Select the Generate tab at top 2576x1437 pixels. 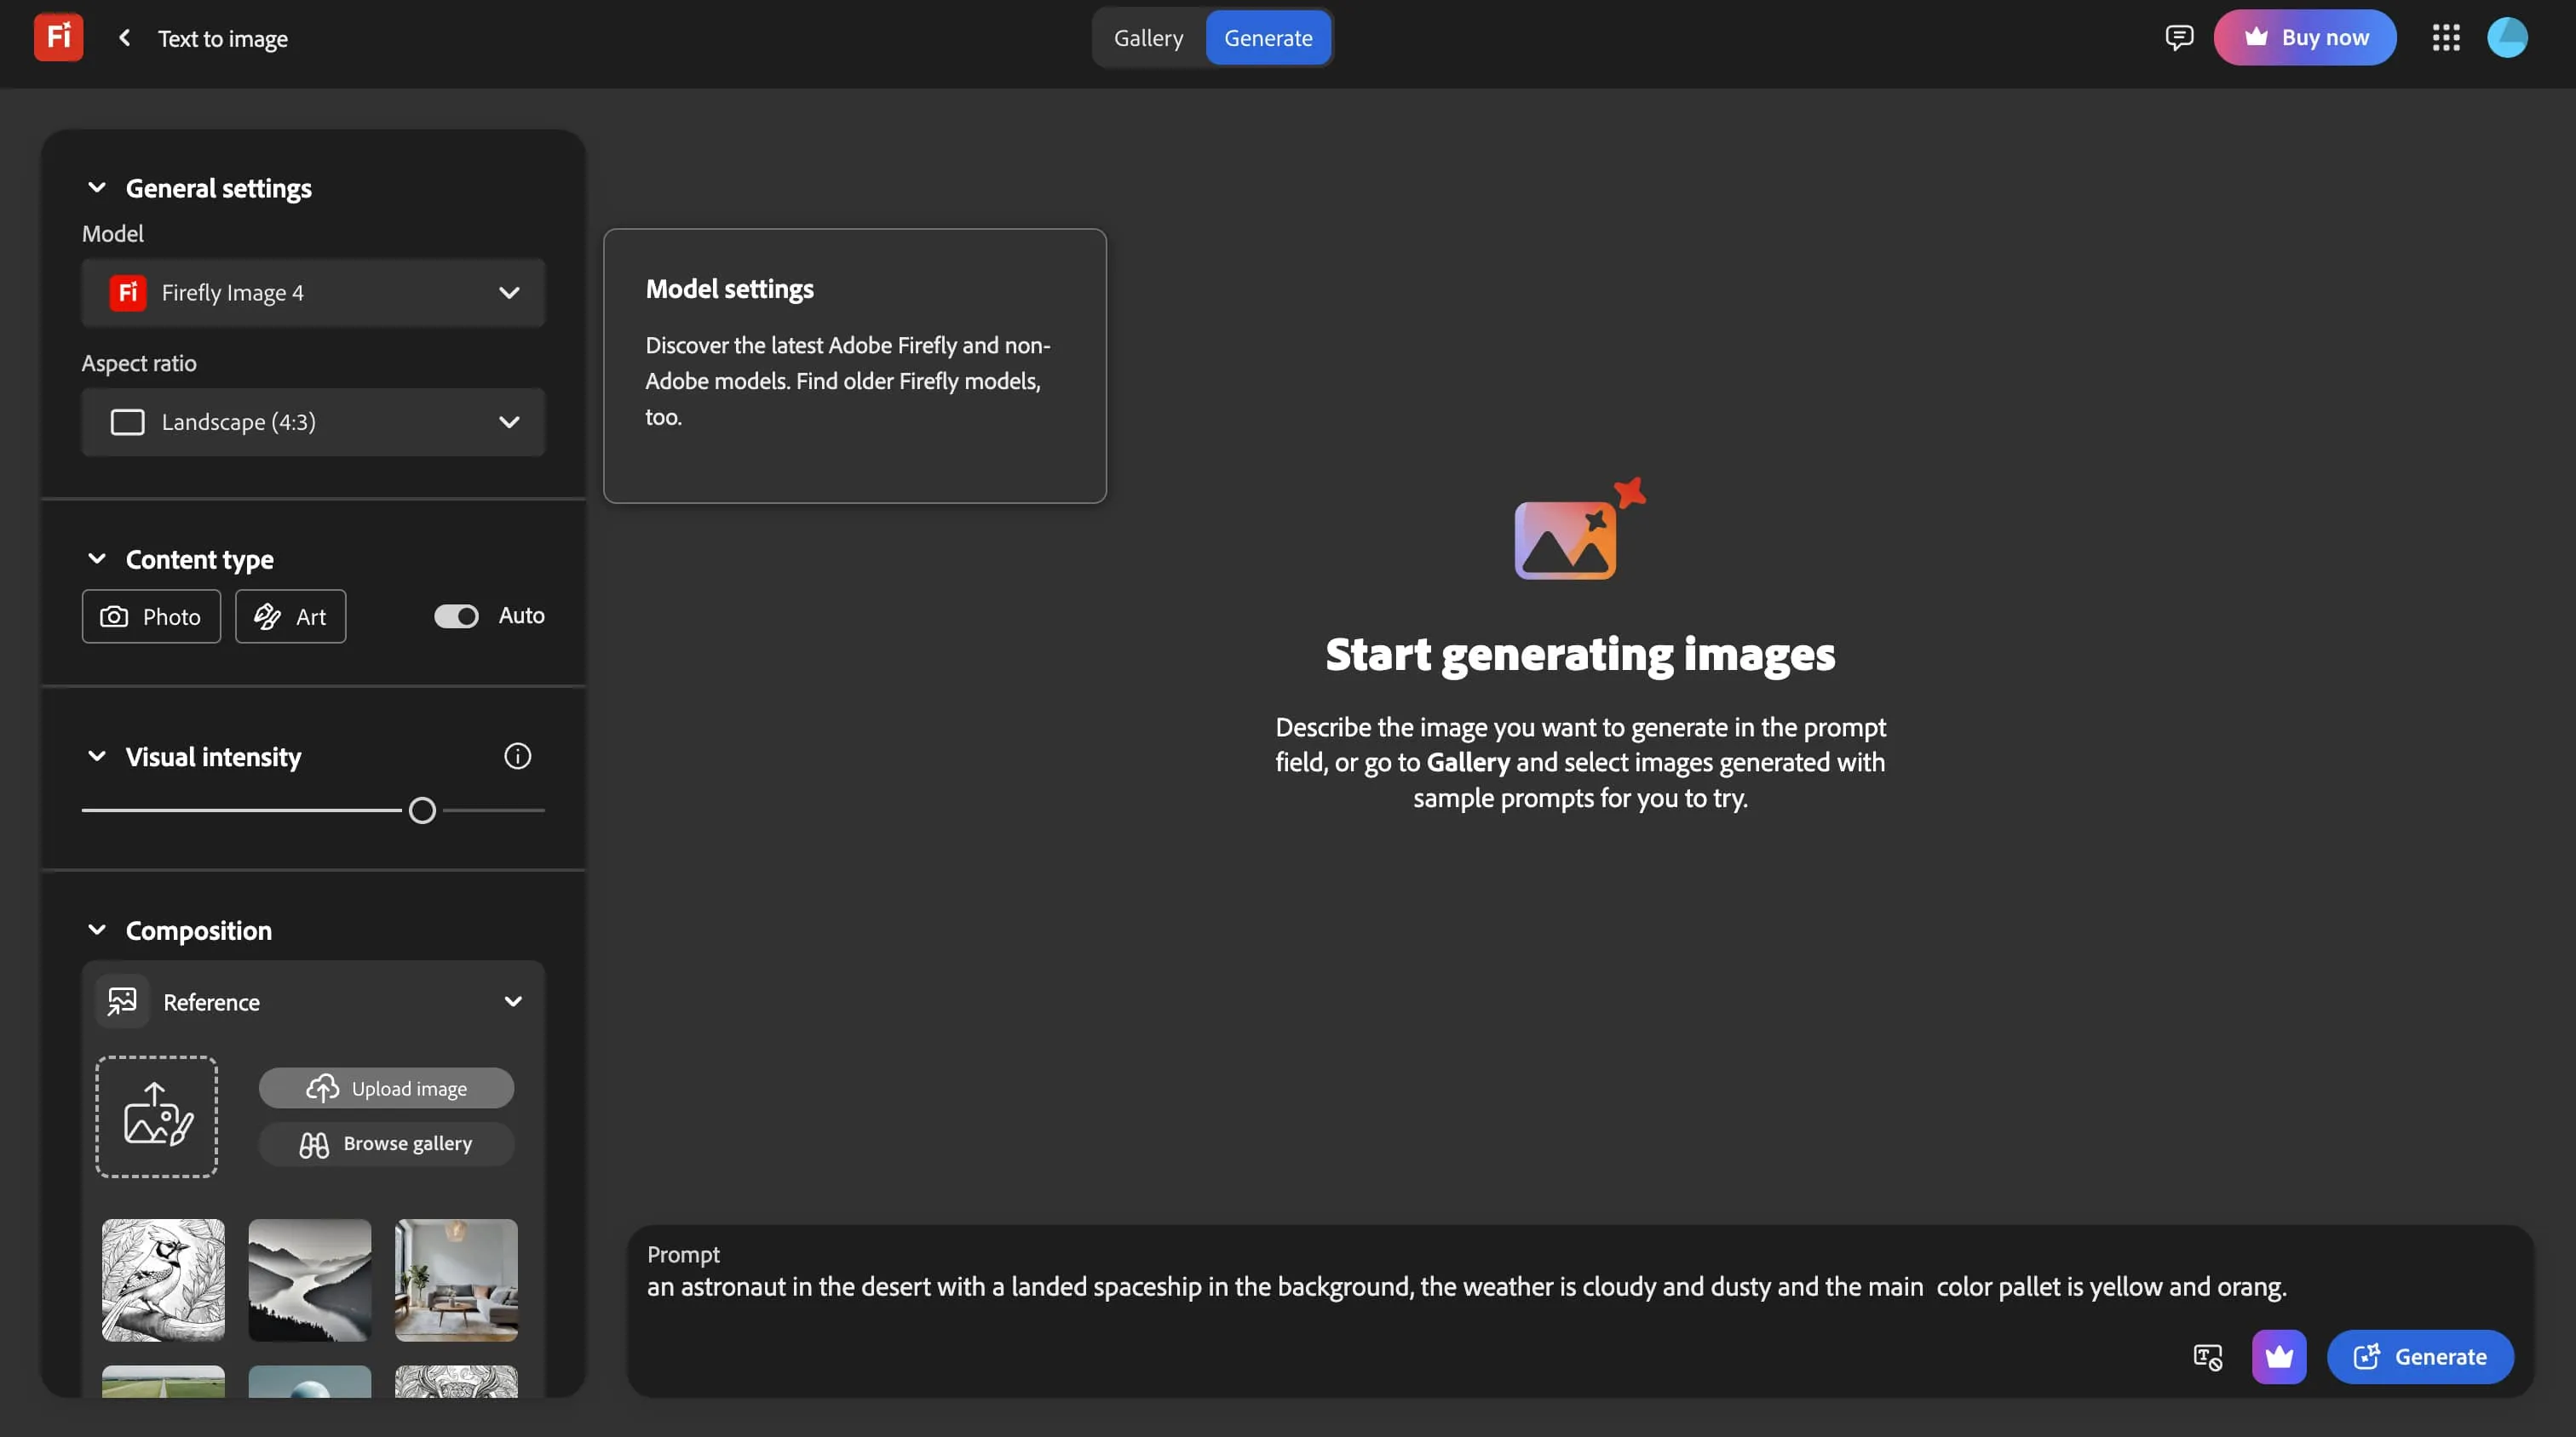[x=1268, y=38]
